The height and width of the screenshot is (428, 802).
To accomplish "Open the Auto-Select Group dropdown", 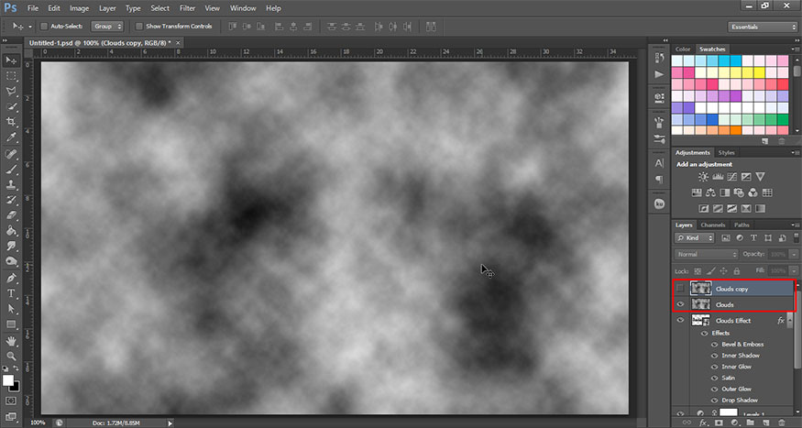I will point(107,27).
